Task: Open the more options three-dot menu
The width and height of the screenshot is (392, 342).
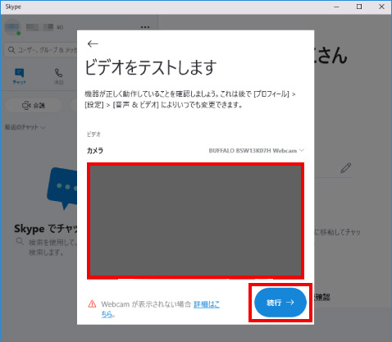Action: tap(145, 27)
